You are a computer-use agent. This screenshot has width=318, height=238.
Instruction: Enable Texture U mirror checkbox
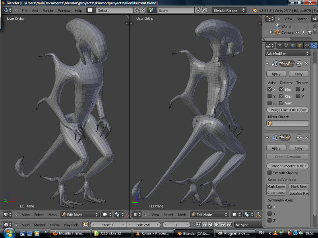(298, 89)
